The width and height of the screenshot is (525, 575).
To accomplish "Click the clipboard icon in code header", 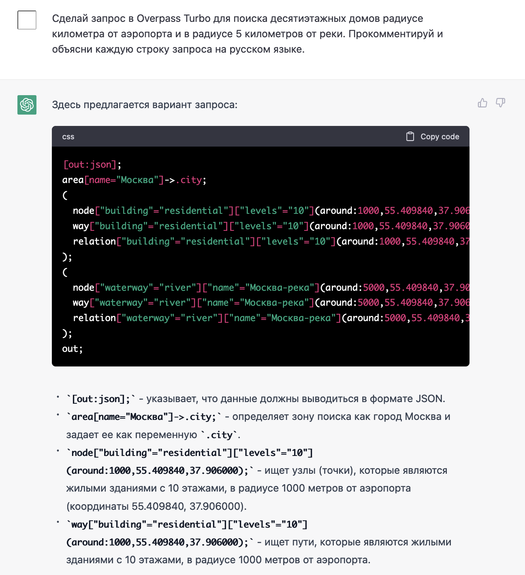I will (410, 136).
